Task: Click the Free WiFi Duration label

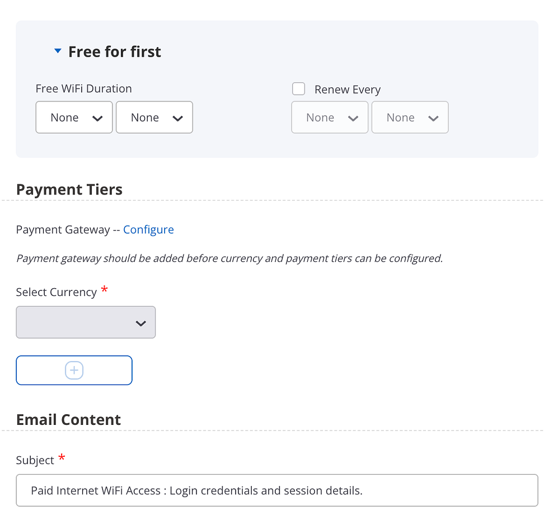Action: tap(83, 89)
